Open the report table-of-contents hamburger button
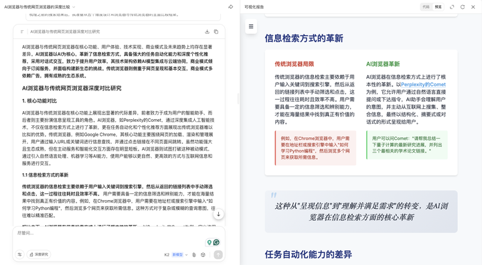Viewport: 482px width, 265px height. point(251,27)
